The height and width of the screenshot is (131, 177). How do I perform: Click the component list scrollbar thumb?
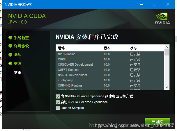point(167,53)
